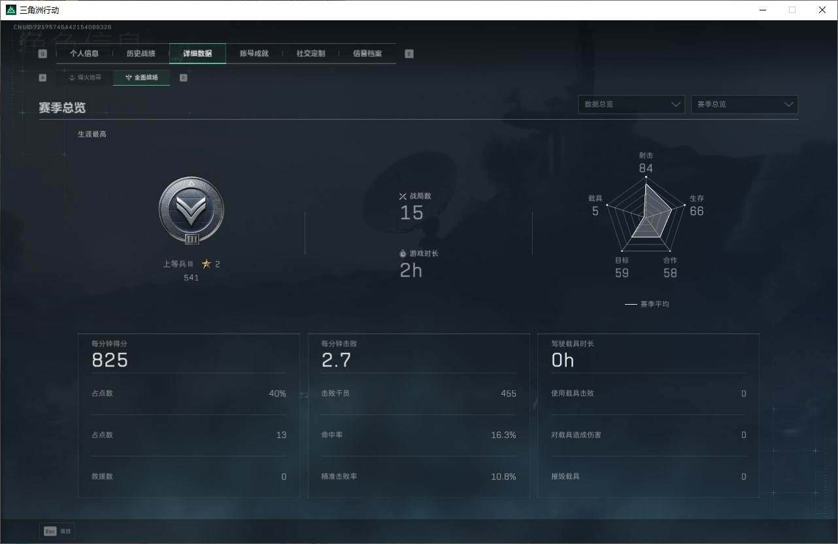838x544 pixels.
Task: Go back with the Esc 返回 button
Action: [x=58, y=531]
